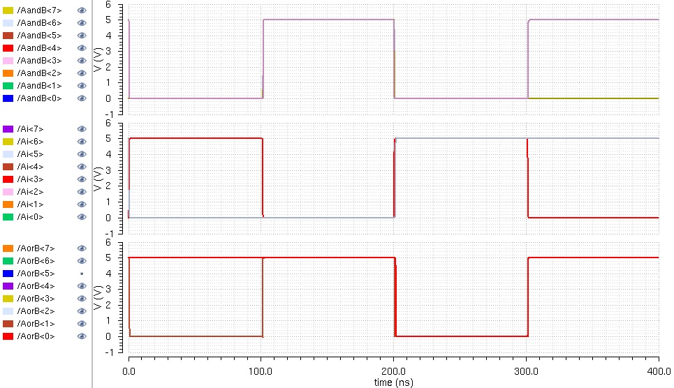This screenshot has height=388, width=674.
Task: Click the 300.0 tick label on time axis
Action: [x=526, y=372]
